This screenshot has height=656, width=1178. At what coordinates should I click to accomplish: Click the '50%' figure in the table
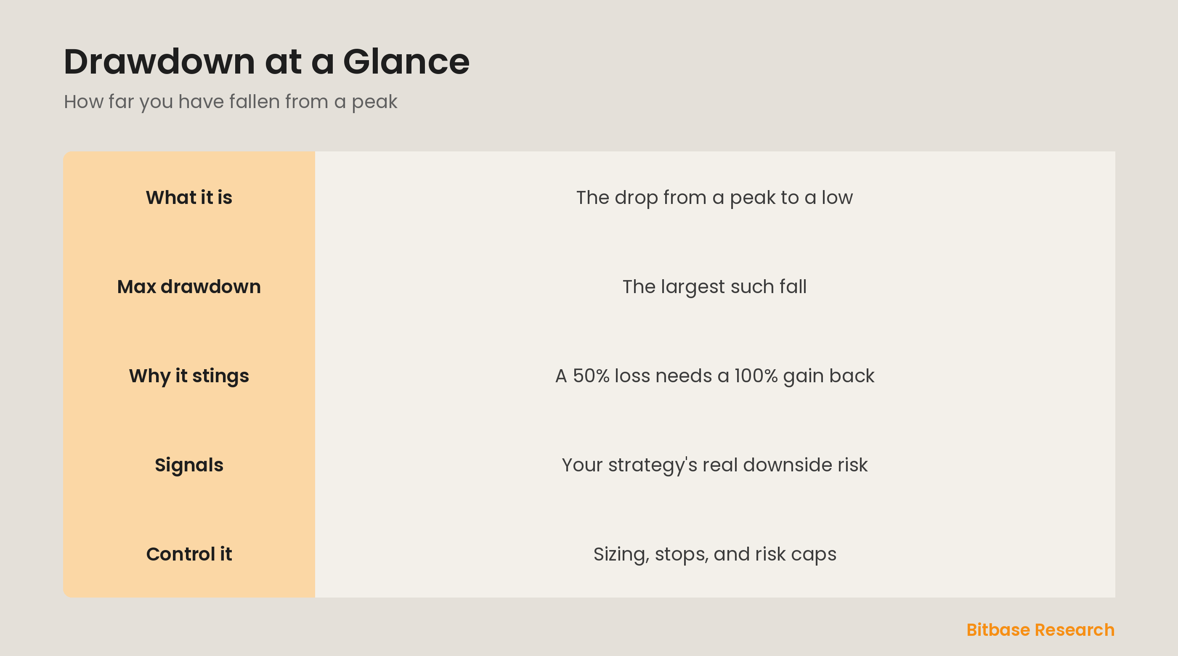(591, 376)
